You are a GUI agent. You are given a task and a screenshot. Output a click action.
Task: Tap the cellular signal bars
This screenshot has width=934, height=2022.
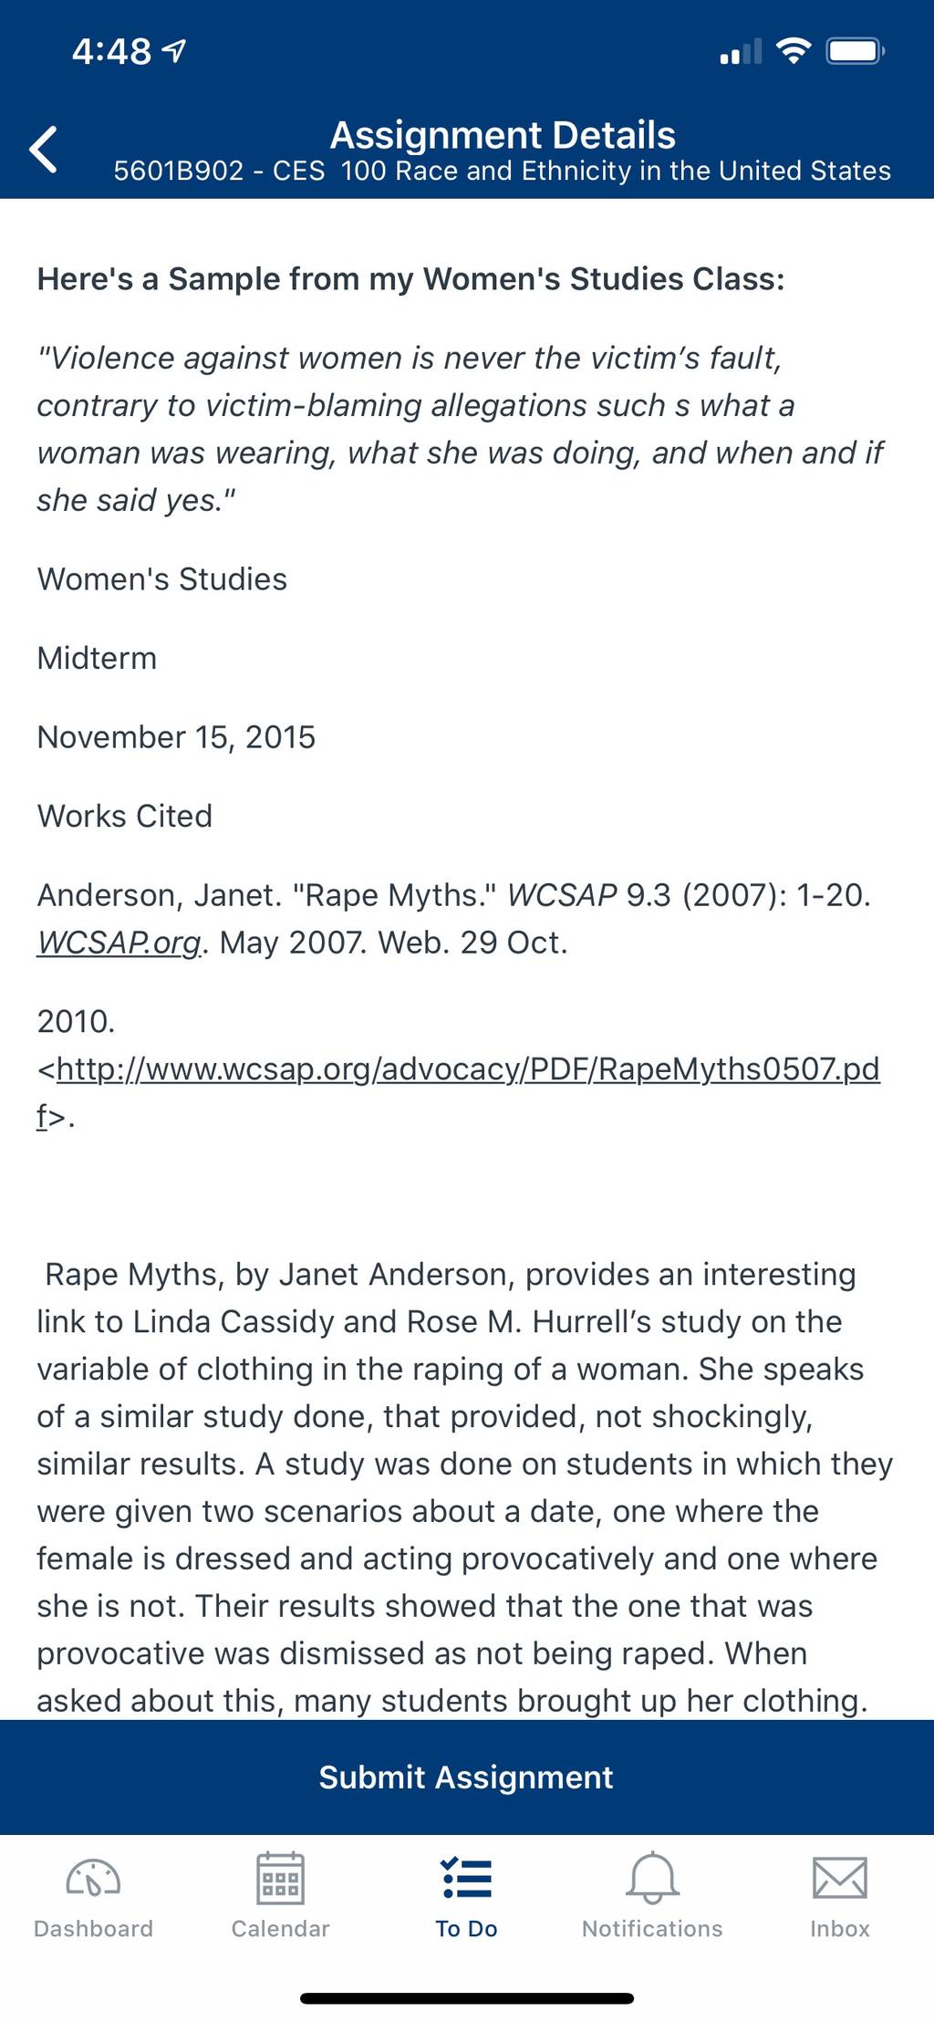pos(741,52)
